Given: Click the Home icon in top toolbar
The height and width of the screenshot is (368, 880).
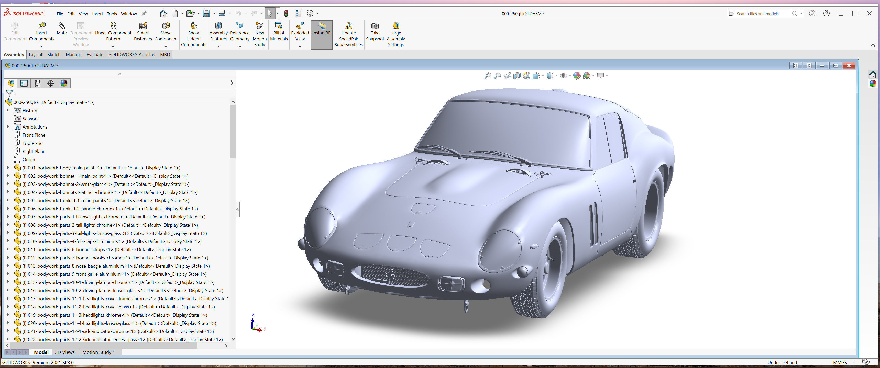Looking at the screenshot, I should [x=163, y=13].
